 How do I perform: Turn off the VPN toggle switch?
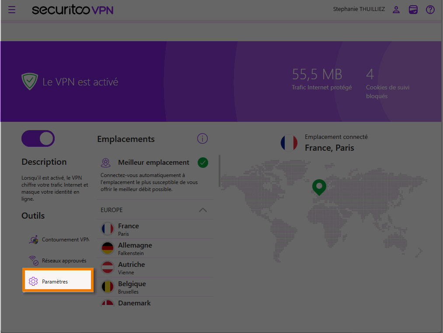click(x=38, y=138)
